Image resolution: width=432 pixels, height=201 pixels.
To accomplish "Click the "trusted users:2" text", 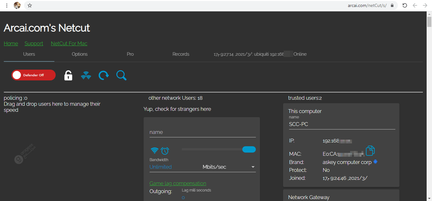I will pos(305,98).
